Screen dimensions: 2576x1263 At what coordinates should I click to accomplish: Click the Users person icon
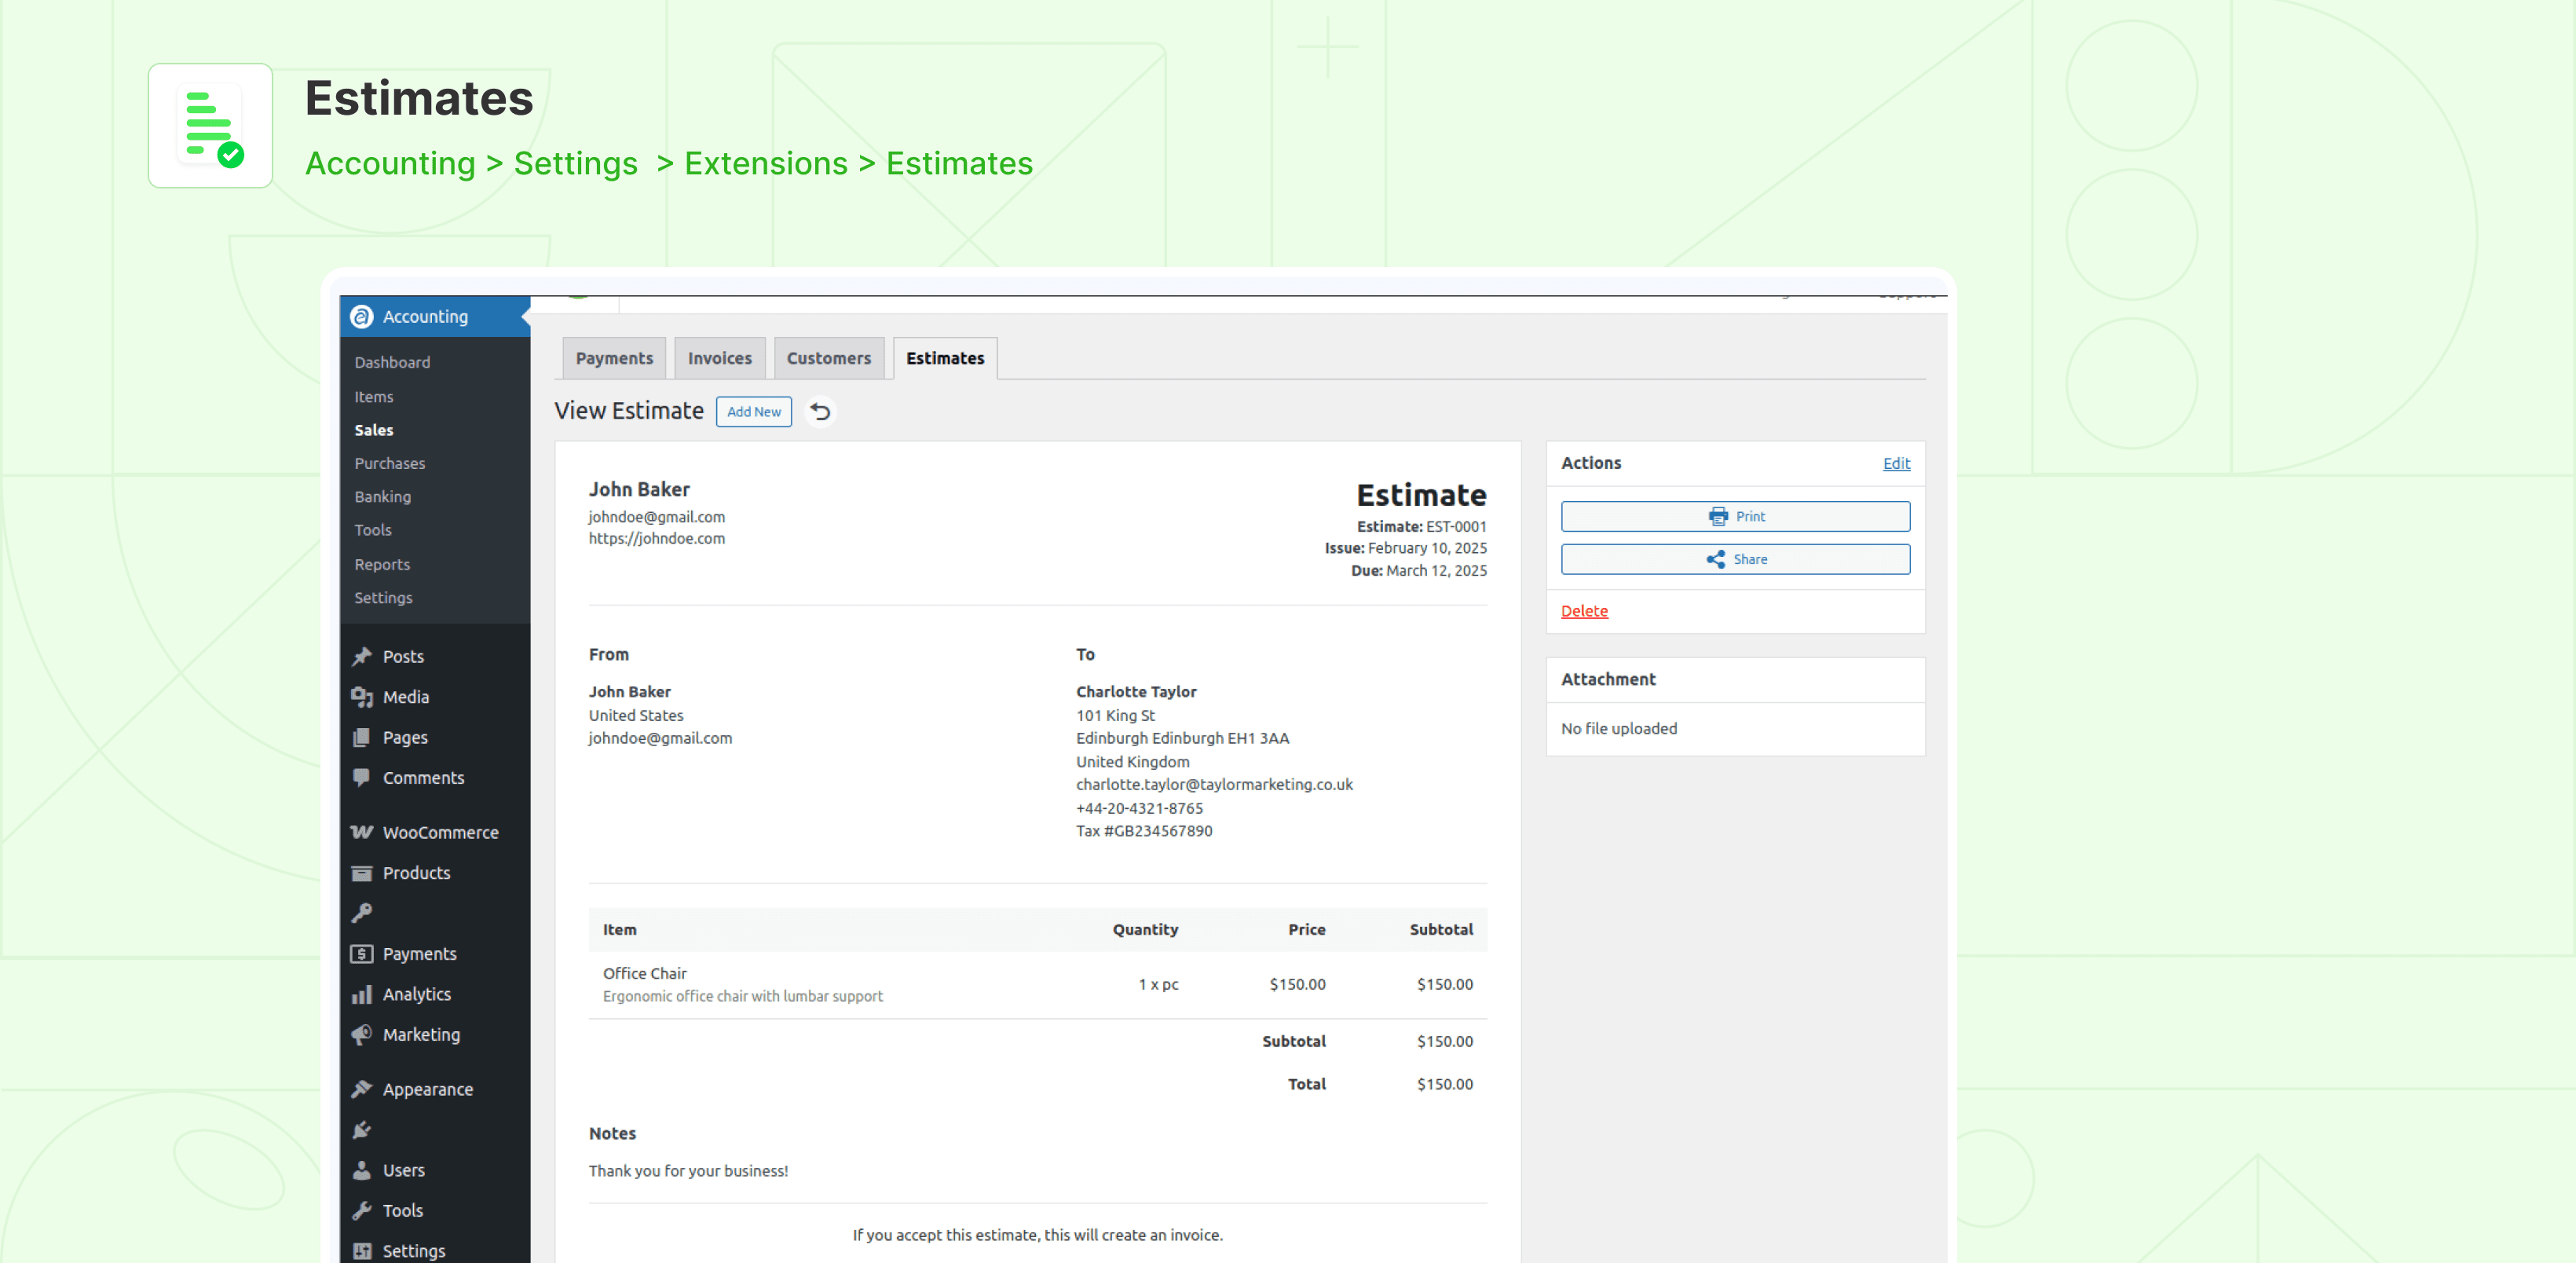click(361, 1170)
